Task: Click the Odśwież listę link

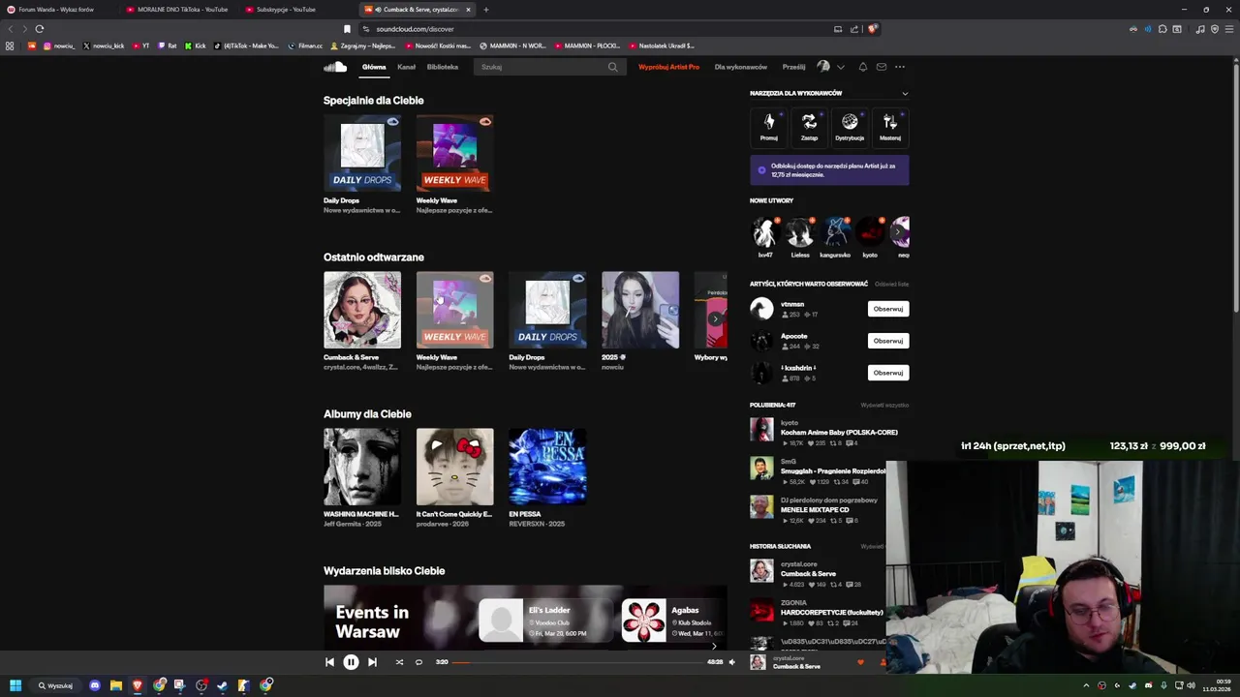Action: click(891, 284)
